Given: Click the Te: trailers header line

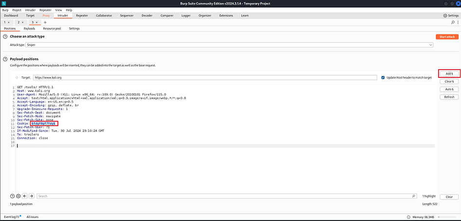Looking at the screenshot, I should tap(28, 134).
